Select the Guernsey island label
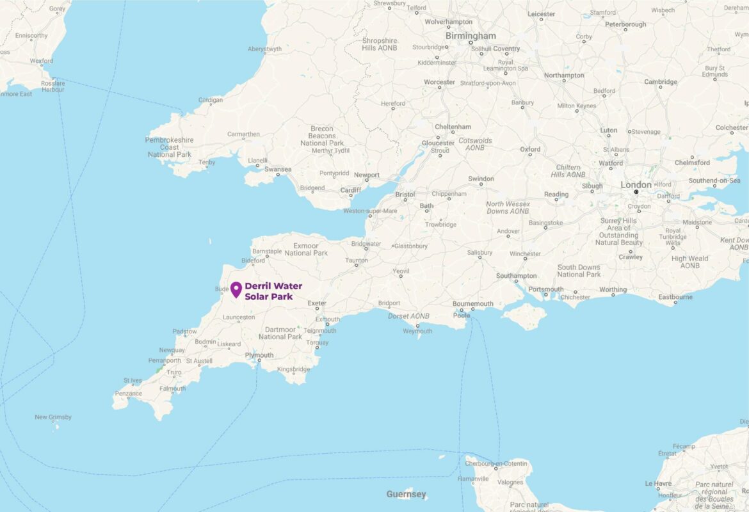This screenshot has height=512, width=749. click(406, 495)
